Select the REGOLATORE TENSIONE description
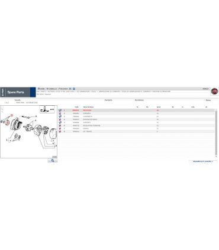The height and width of the screenshot is (250, 219). click(x=92, y=125)
